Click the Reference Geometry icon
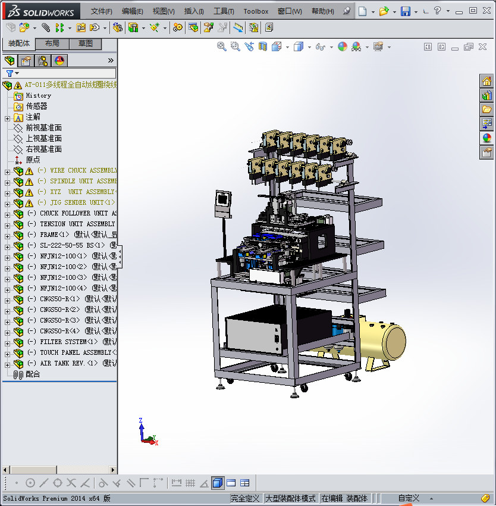Image resolution: width=496 pixels, height=506 pixels. click(x=155, y=28)
